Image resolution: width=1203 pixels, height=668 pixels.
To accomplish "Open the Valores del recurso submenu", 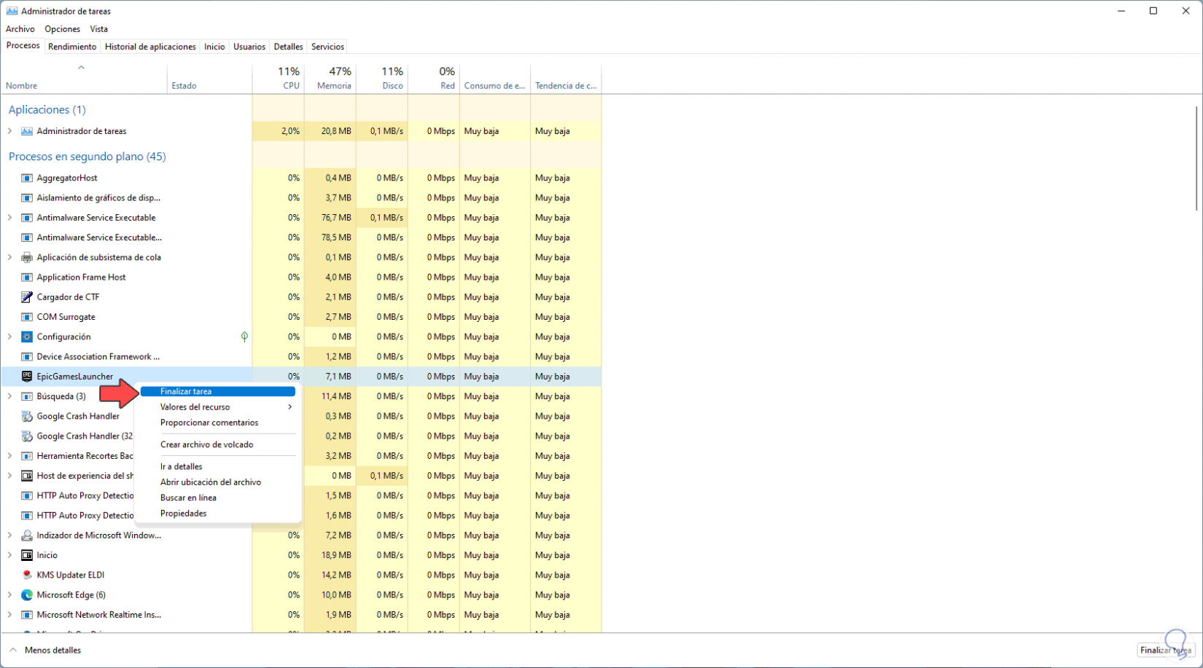I will (218, 407).
